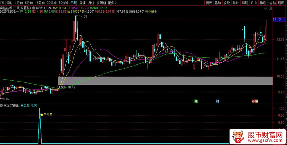Screen dimensions: 287x145
Task: Toggle the left sidebar panel icon
Action: coord(2,3)
